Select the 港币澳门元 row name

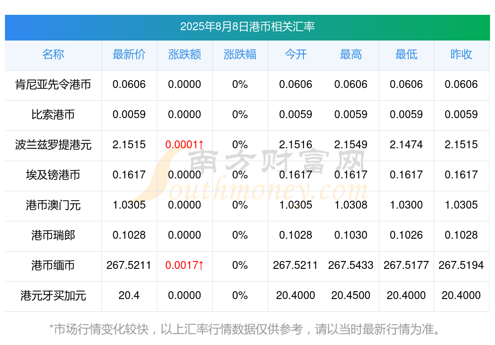click(x=53, y=205)
